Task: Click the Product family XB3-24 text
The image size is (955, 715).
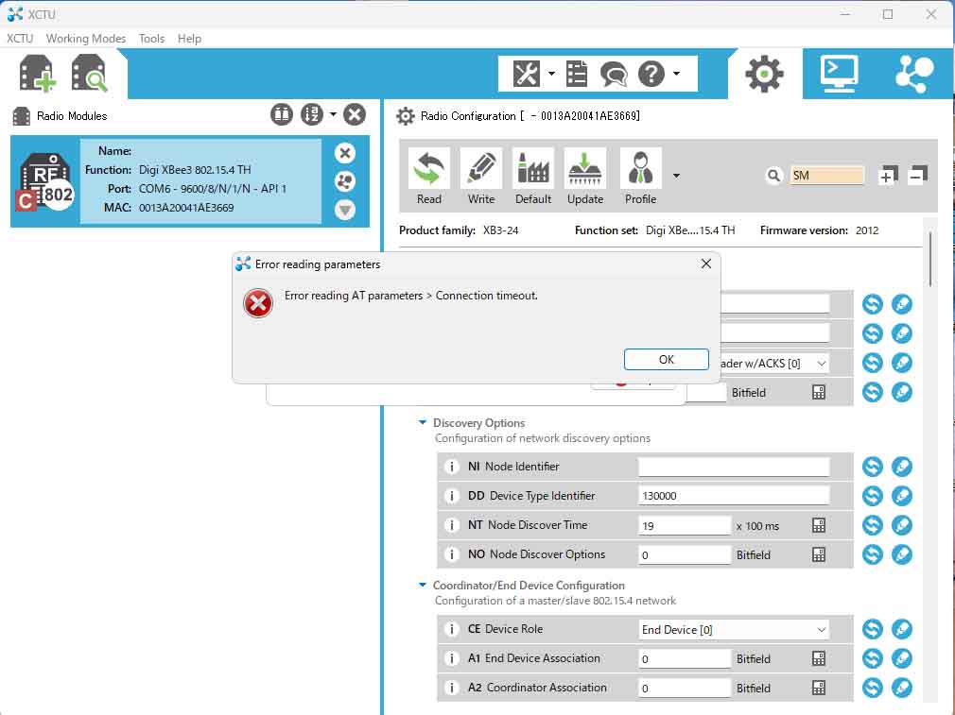Action: coord(459,230)
